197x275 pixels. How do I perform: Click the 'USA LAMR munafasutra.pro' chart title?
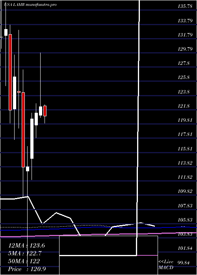point(30,5)
